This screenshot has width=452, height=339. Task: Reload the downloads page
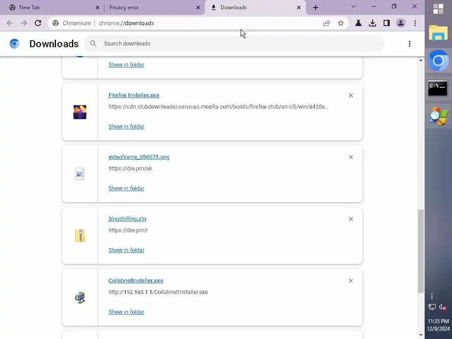point(38,23)
